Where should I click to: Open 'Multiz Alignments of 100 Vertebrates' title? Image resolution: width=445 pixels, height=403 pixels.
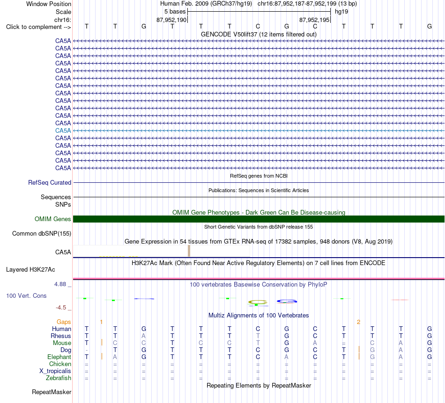pos(259,316)
